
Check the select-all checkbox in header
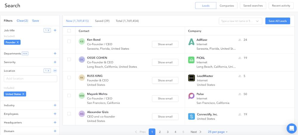pyautogui.click(x=69, y=31)
